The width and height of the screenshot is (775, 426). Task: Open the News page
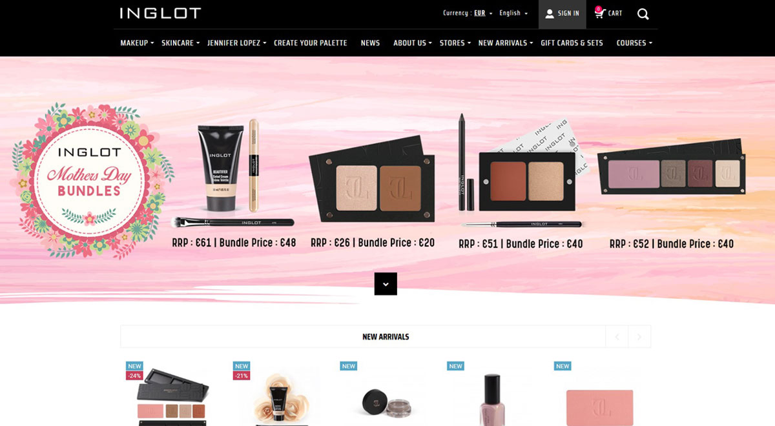370,43
